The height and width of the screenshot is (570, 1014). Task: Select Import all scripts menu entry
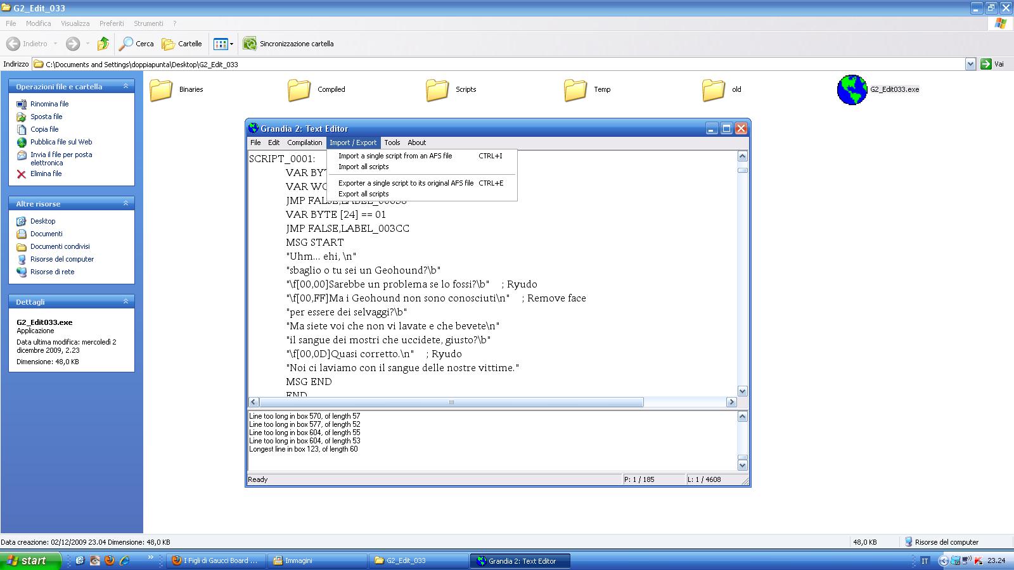[422, 167]
